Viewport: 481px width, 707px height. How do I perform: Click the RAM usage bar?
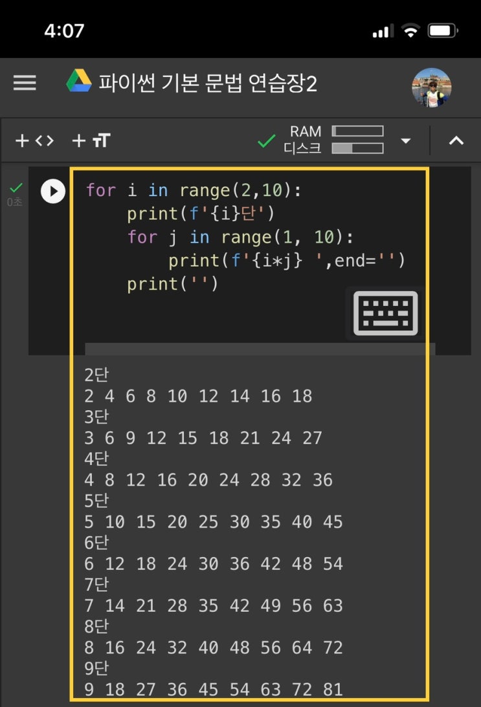[x=357, y=131]
